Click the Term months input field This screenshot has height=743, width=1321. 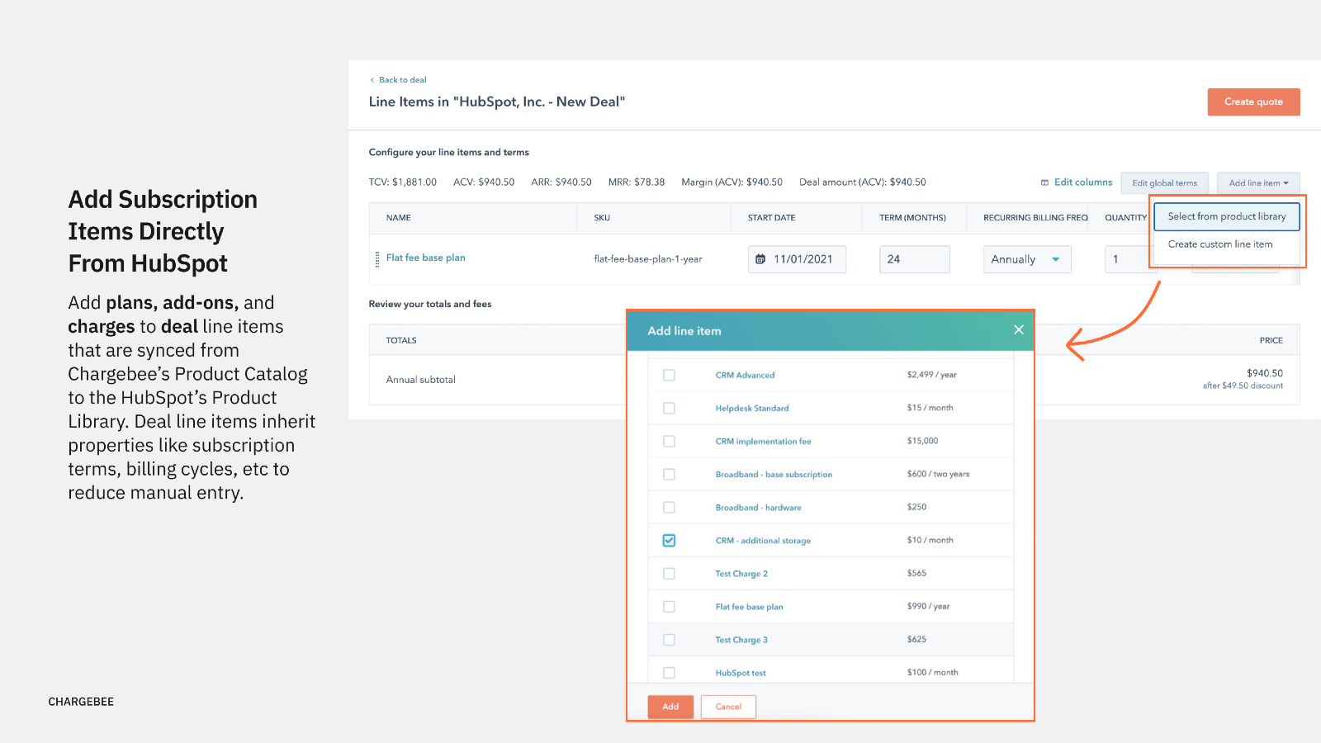click(x=914, y=259)
